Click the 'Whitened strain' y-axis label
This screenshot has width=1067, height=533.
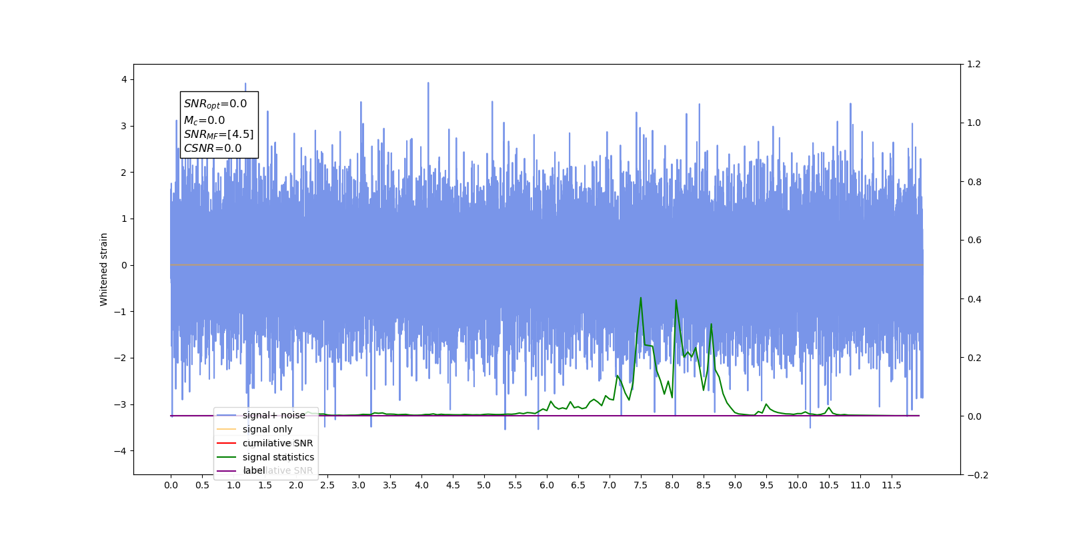tap(104, 269)
